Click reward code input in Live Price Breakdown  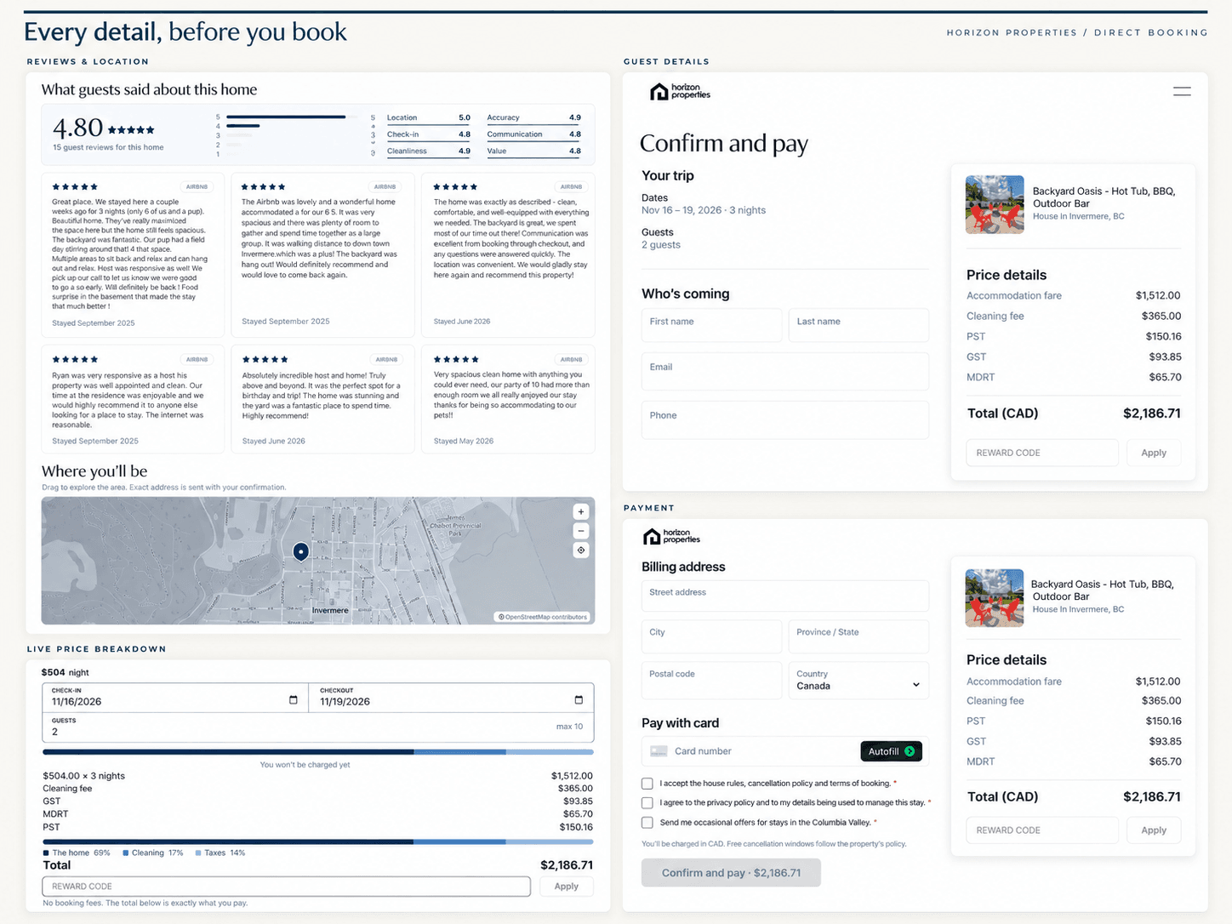[x=287, y=887]
